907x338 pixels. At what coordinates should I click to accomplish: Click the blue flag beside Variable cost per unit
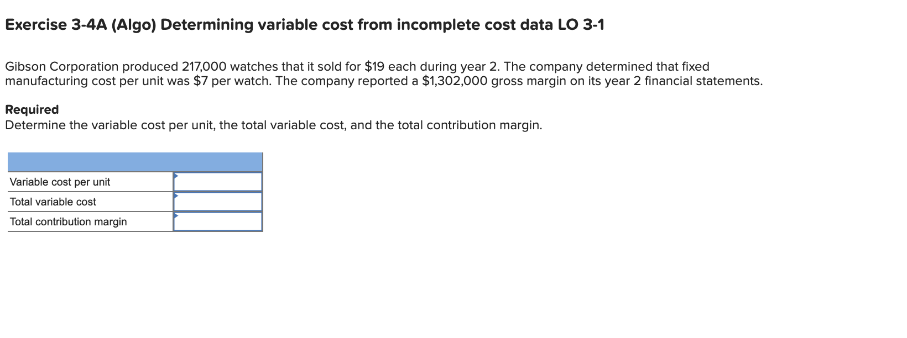(176, 177)
